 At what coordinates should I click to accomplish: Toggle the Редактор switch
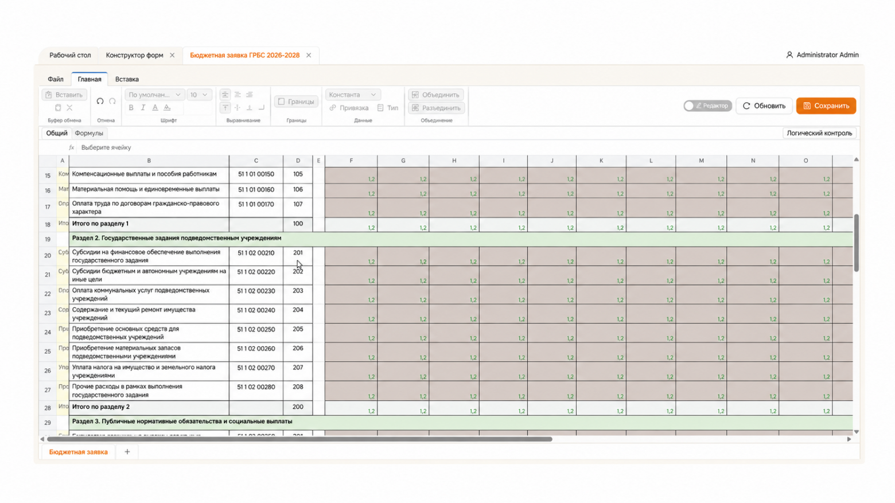[707, 106]
